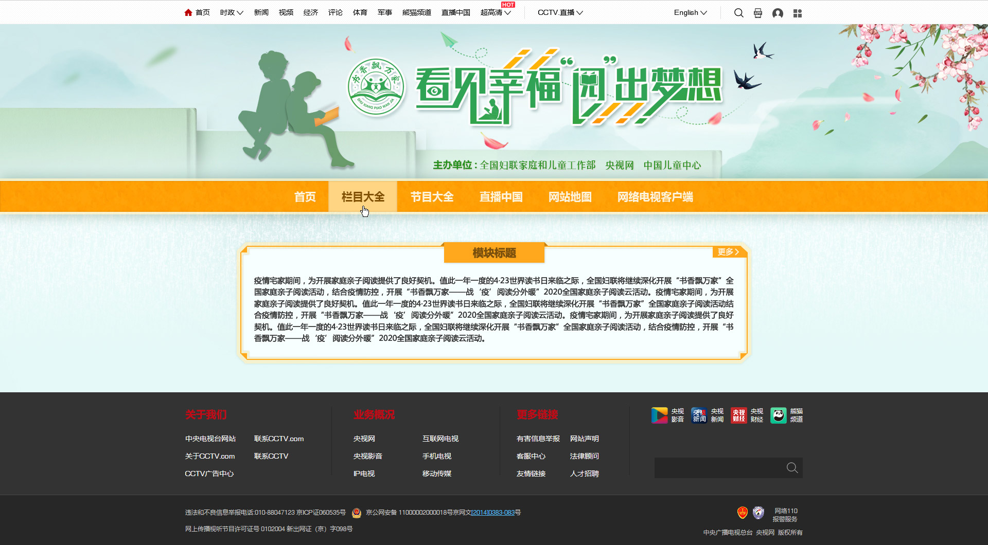Screen dimensions: 988x545
Task: Click the 关于我们 footer heading
Action: pyautogui.click(x=206, y=414)
